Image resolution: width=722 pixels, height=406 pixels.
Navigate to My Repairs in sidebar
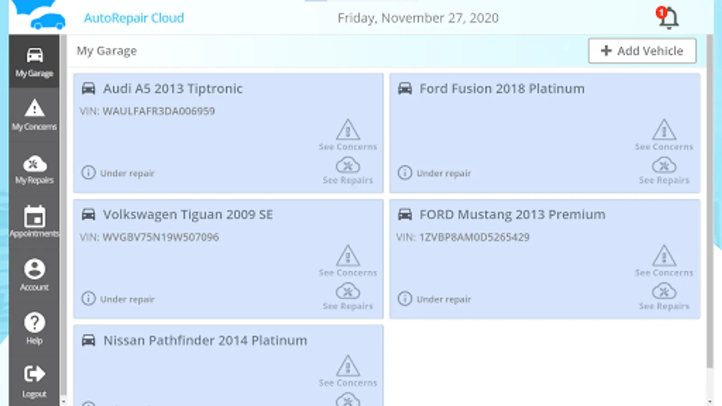pyautogui.click(x=34, y=169)
